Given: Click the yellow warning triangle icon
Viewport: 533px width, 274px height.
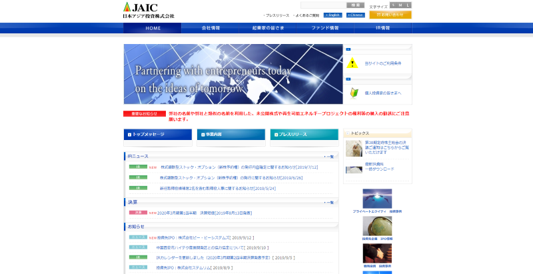Looking at the screenshot, I should pos(352,63).
